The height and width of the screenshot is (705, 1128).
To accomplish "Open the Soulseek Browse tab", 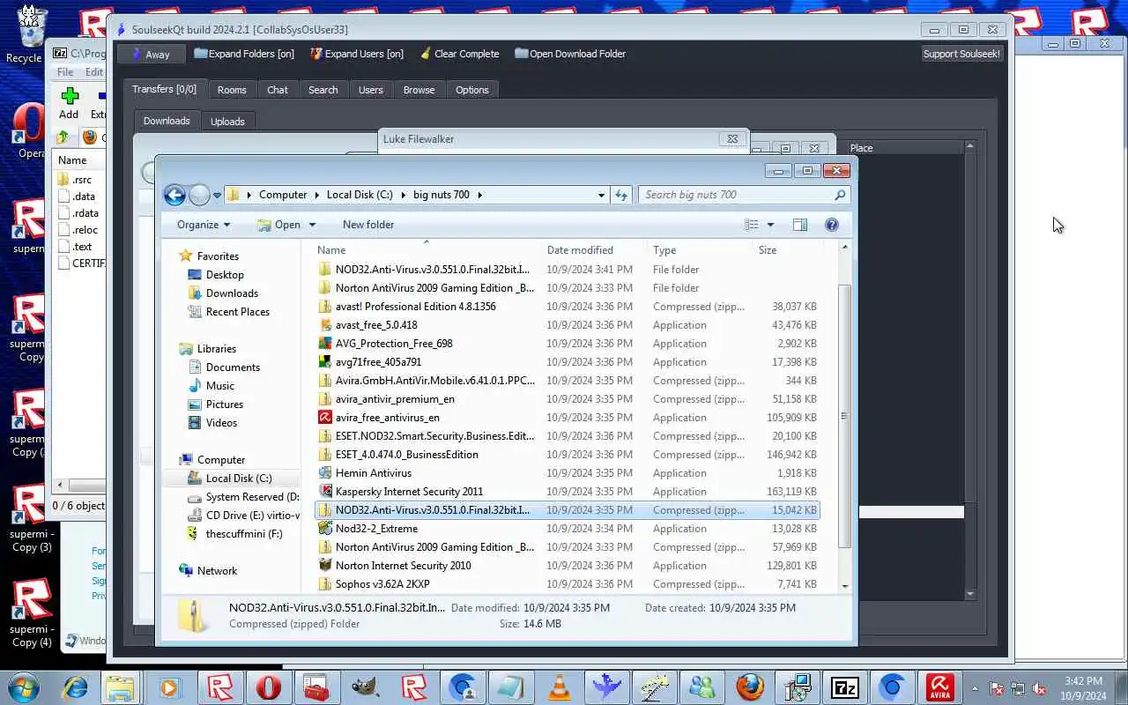I will [x=419, y=90].
